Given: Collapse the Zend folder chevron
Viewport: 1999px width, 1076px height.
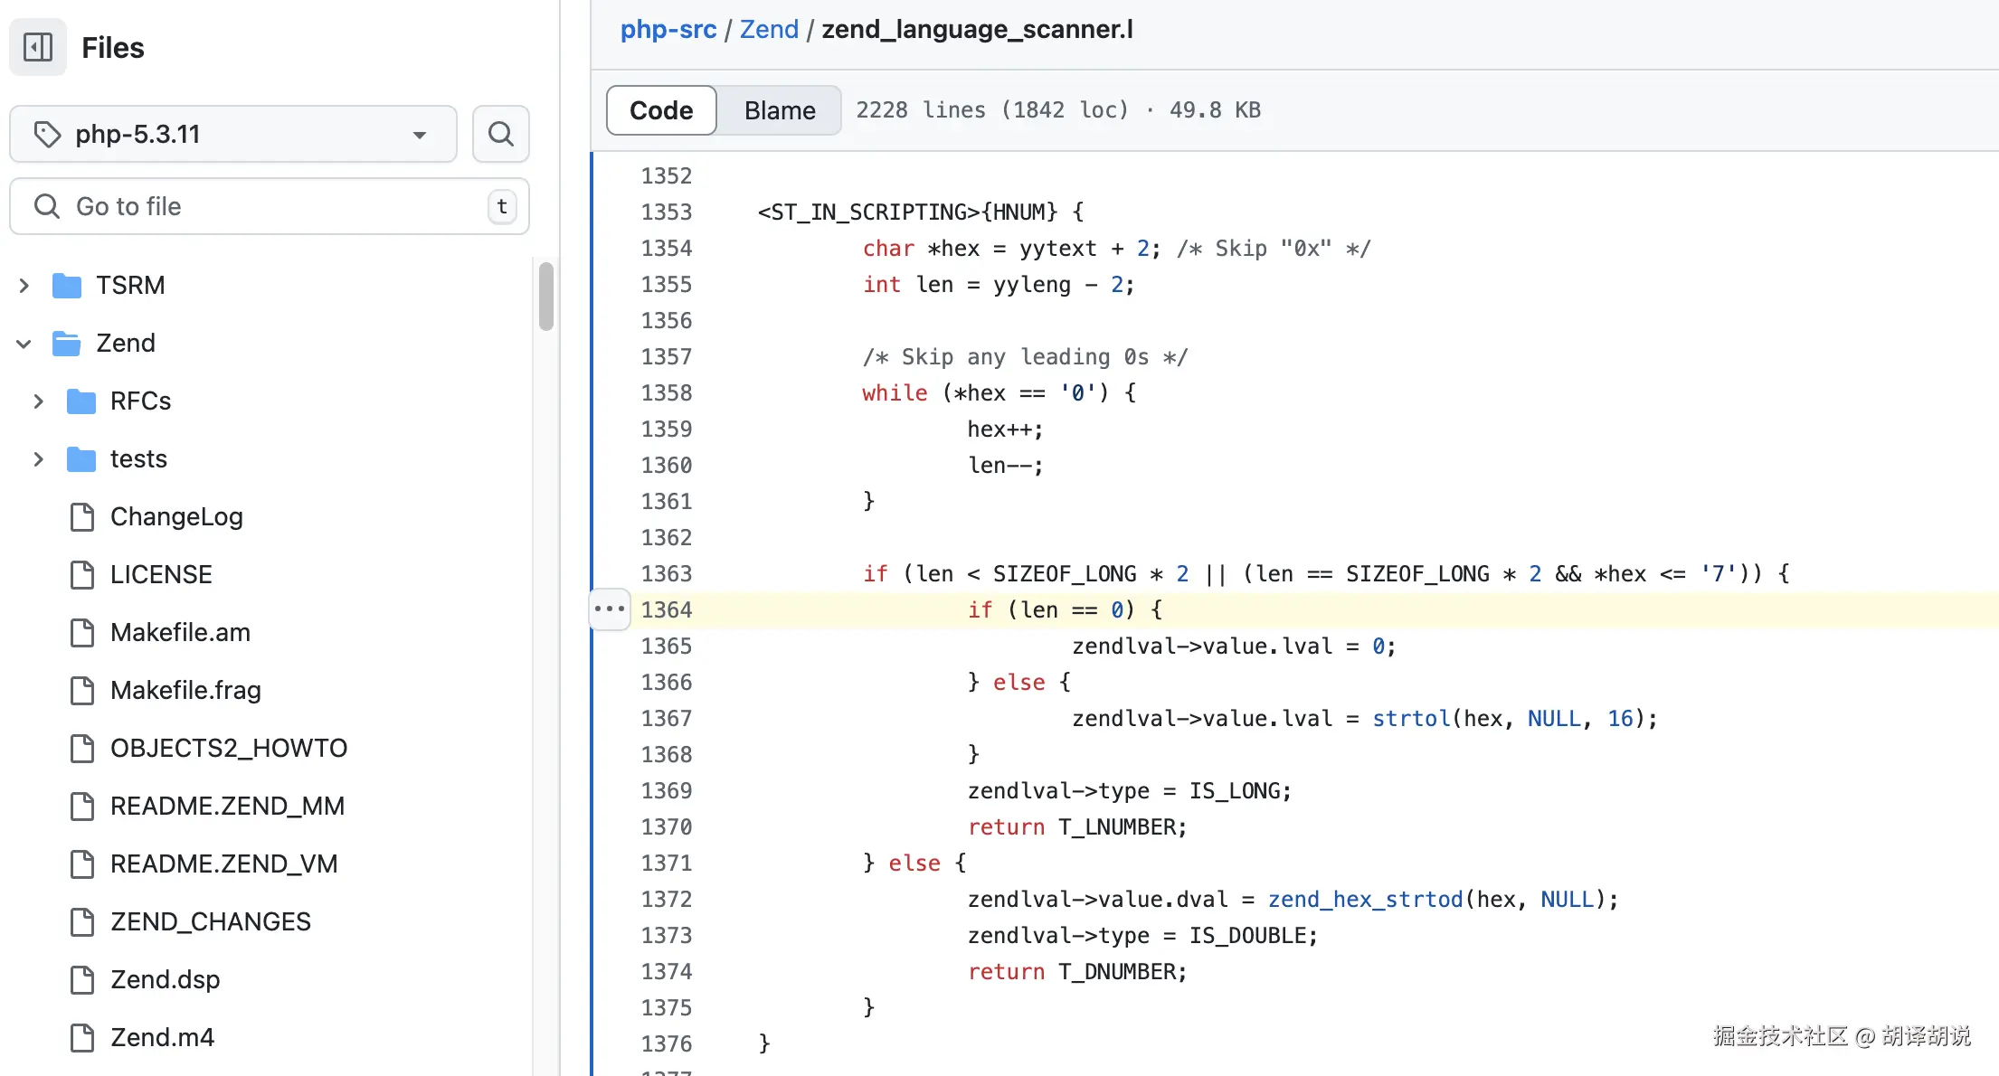Looking at the screenshot, I should 24,344.
